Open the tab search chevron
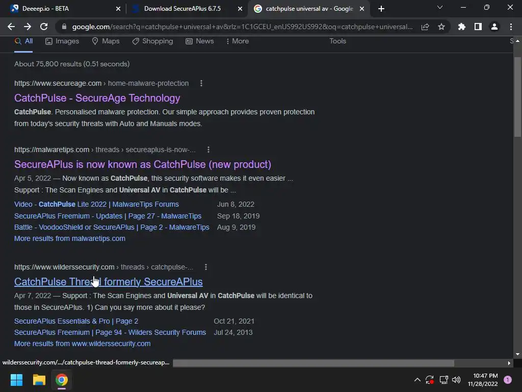The height and width of the screenshot is (392, 522). [440, 7]
